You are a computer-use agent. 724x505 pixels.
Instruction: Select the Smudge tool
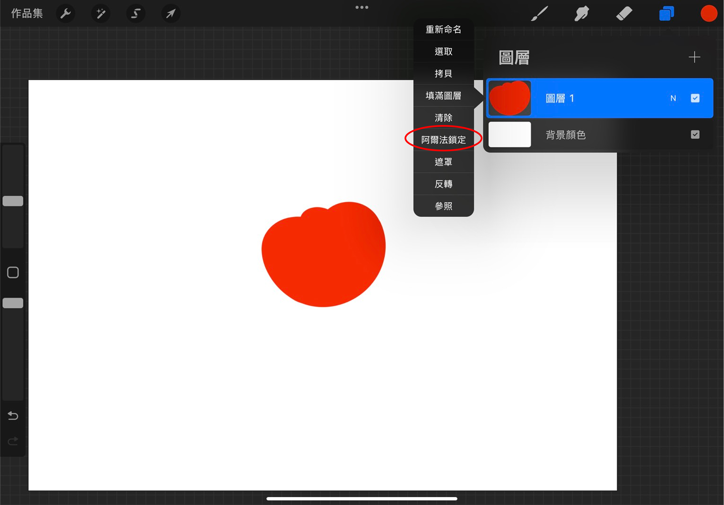pos(582,14)
